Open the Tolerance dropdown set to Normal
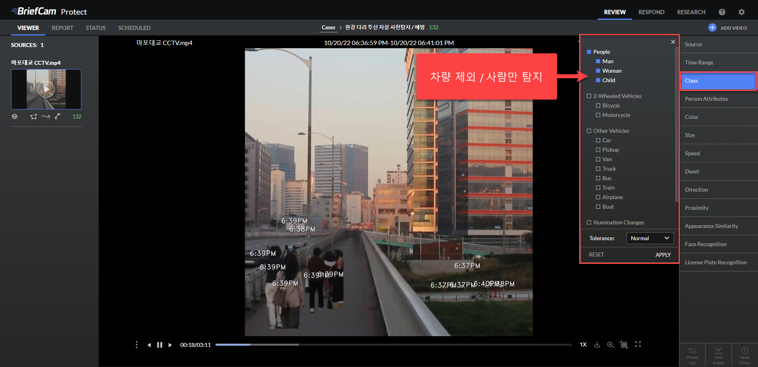This screenshot has height=367, width=758. [x=649, y=238]
